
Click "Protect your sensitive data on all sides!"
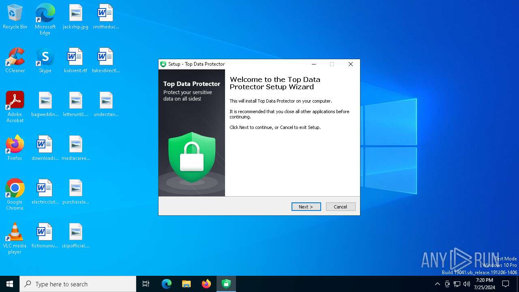coord(188,96)
